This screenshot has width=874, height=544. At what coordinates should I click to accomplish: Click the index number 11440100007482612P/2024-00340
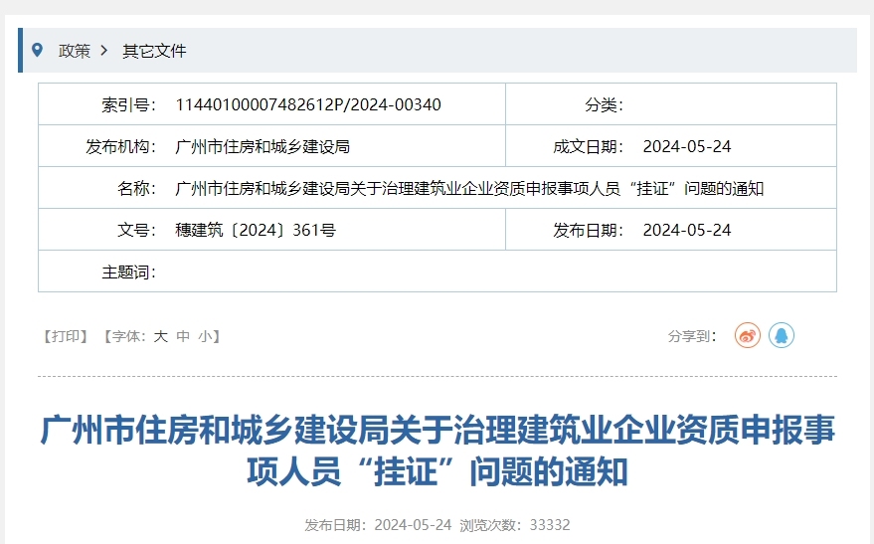point(308,104)
